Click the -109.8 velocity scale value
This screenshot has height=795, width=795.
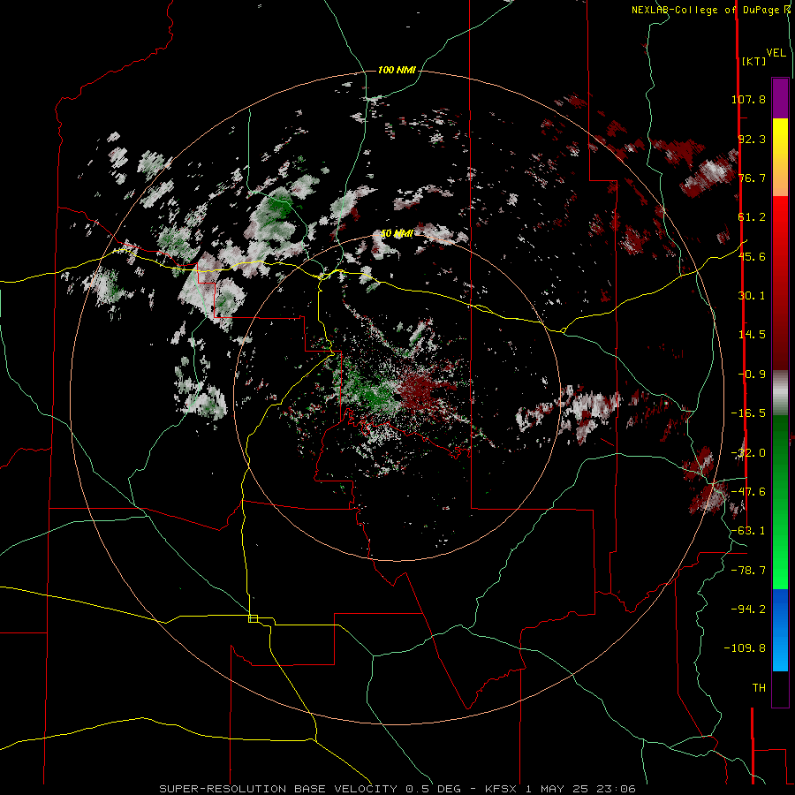745,648
